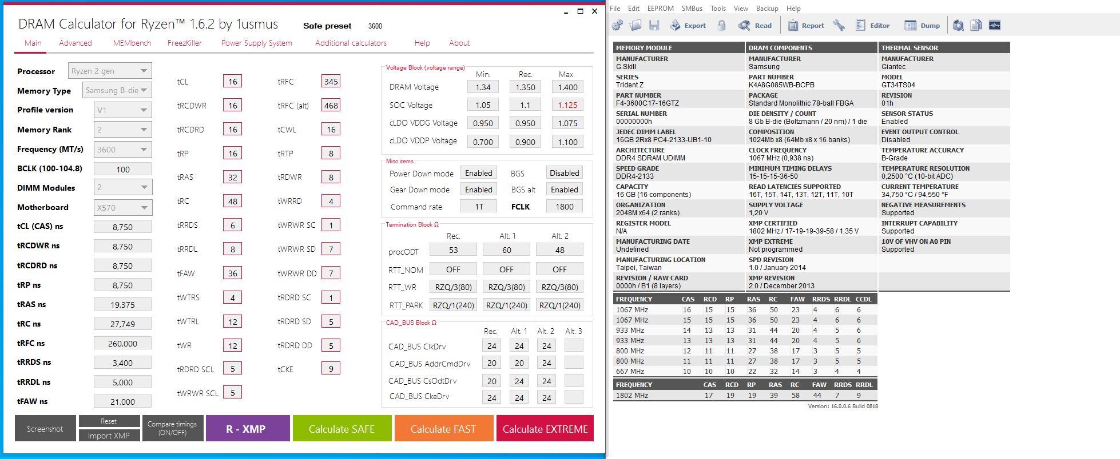Screen dimensions: 1120x459
Task: Open the Processor dropdown (Ryzen 2 gen)
Action: (x=110, y=71)
